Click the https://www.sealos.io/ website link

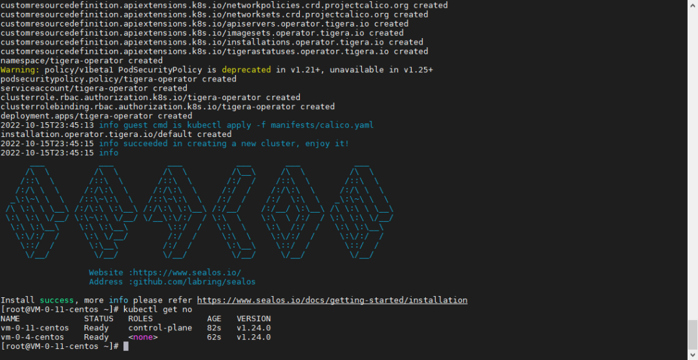tap(184, 273)
